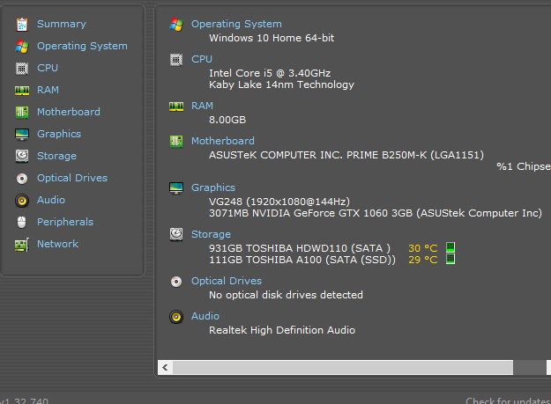Click the 29 °C temperature reading

(x=423, y=260)
